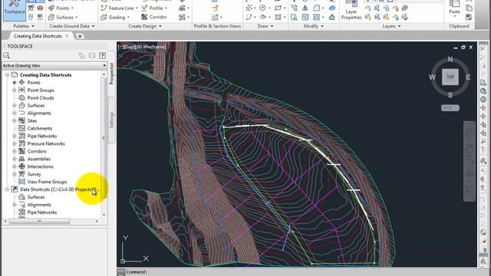Click the Paste clipboard icon
491x276 pixels.
pyautogui.click(x=454, y=8)
